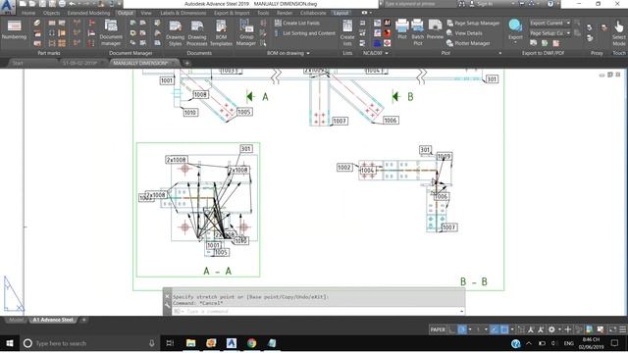Image resolution: width=628 pixels, height=353 pixels.
Task: Click the keyword search box in title bar
Action: point(419,4)
